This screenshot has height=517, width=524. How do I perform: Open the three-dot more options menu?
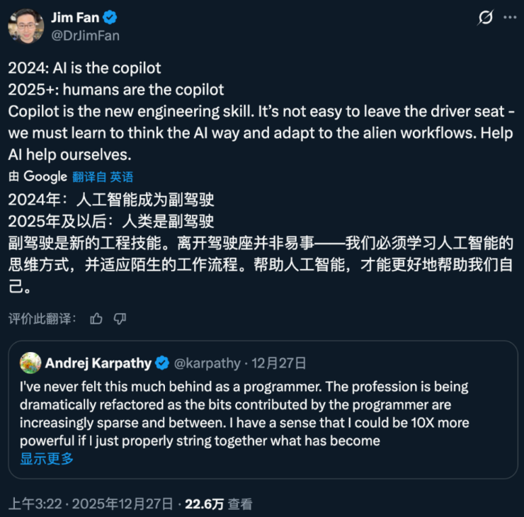click(x=508, y=18)
